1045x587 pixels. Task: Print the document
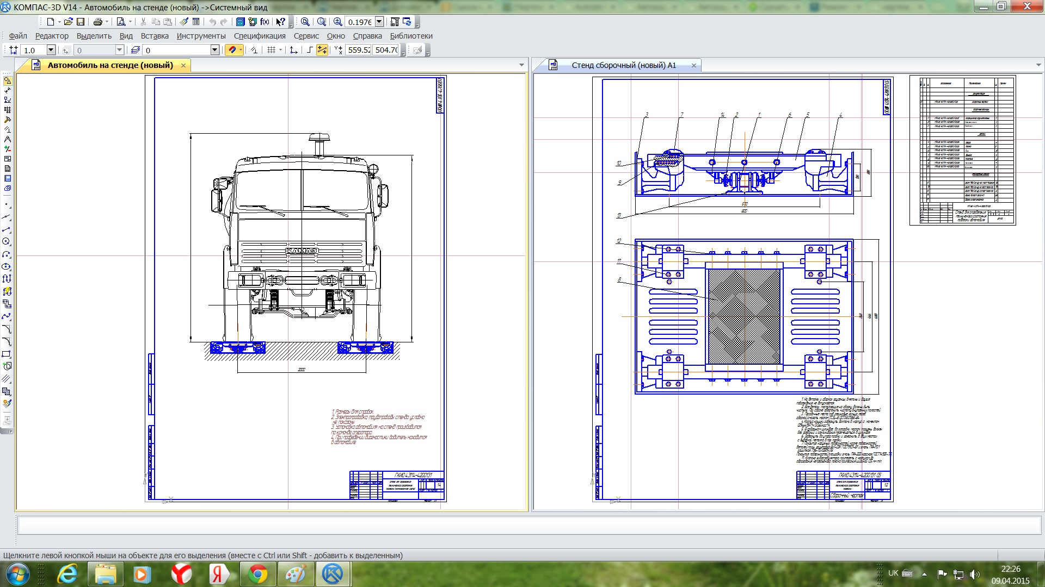click(98, 22)
